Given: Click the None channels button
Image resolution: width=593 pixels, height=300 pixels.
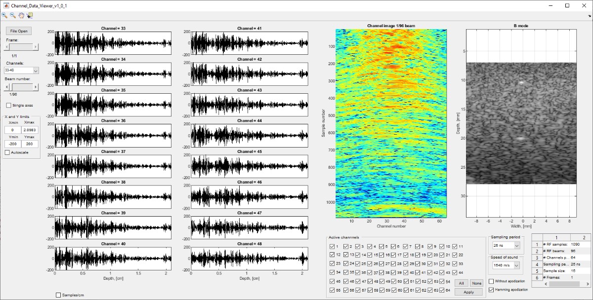Looking at the screenshot, I should click(476, 283).
